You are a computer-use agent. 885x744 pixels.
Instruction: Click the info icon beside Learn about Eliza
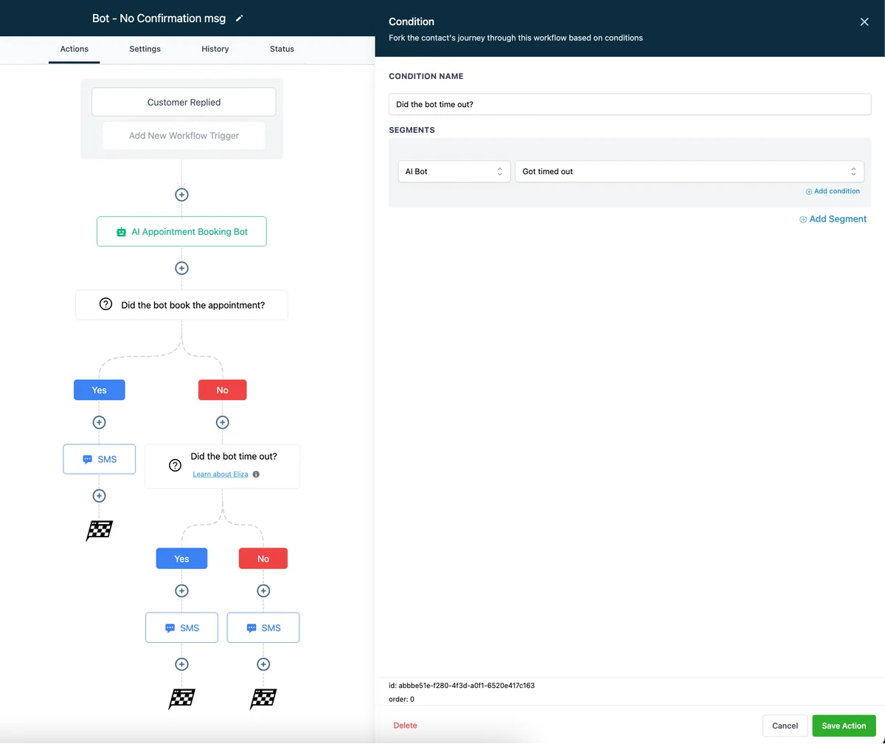click(x=256, y=475)
